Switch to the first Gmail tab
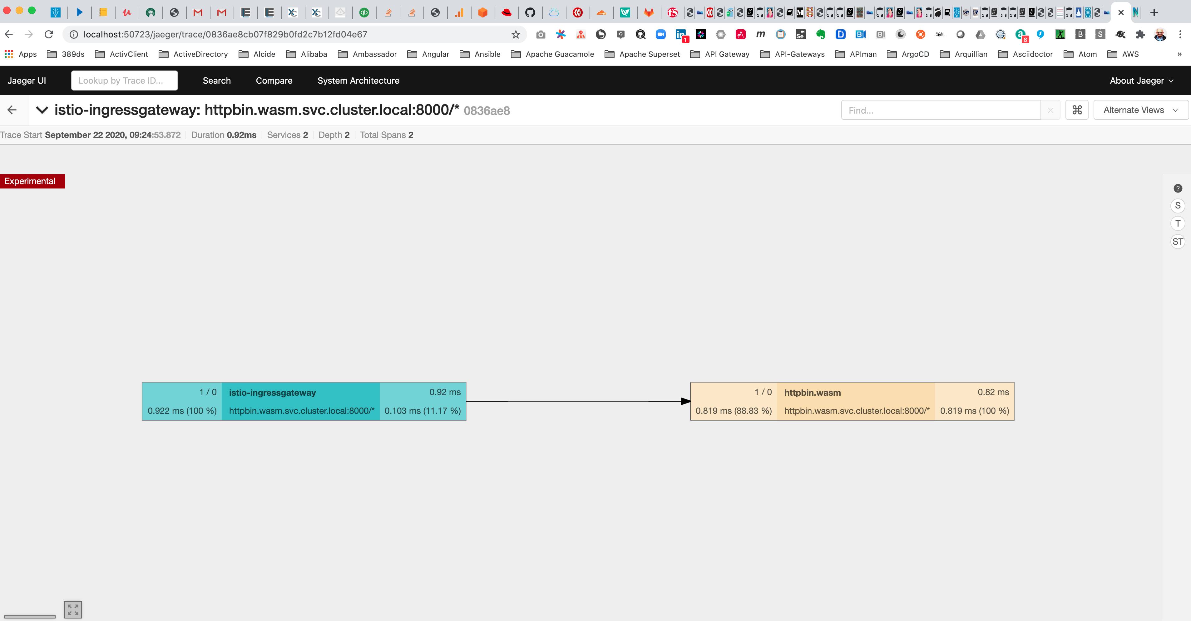Viewport: 1191px width, 621px height. click(198, 12)
